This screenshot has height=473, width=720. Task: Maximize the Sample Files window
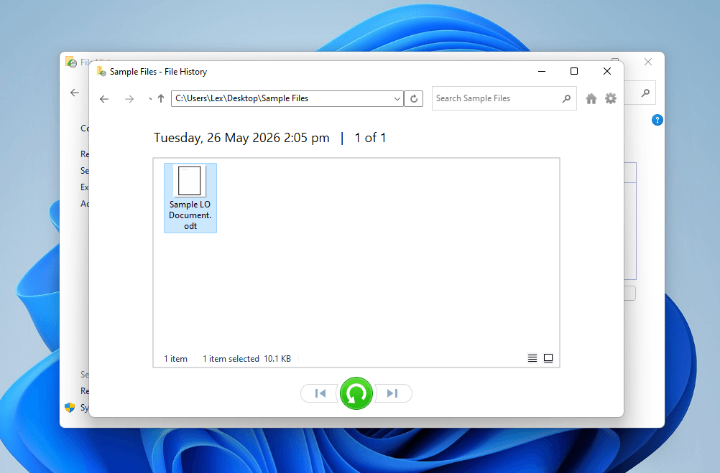574,72
